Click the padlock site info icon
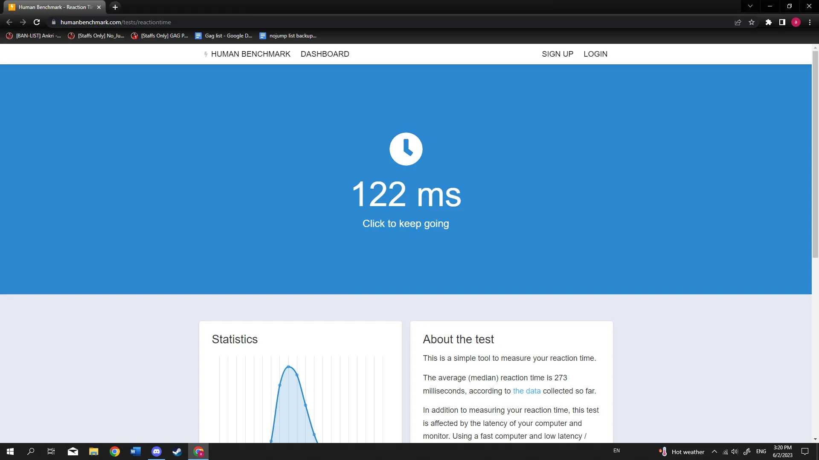Screen dimensions: 819x460 coord(53,22)
